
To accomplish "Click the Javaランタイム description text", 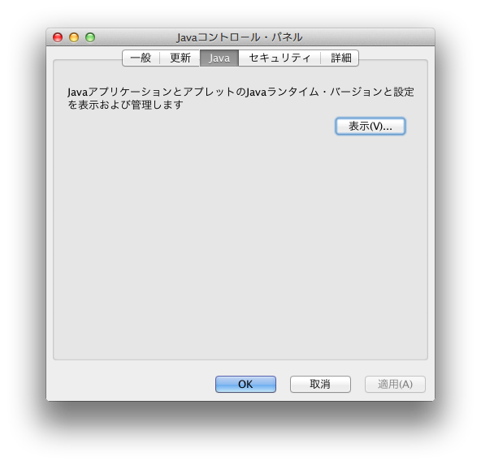I will point(240,92).
